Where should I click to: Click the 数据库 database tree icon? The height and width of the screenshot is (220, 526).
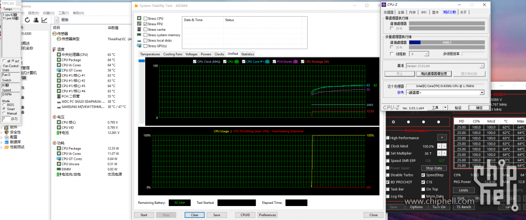coord(6,142)
